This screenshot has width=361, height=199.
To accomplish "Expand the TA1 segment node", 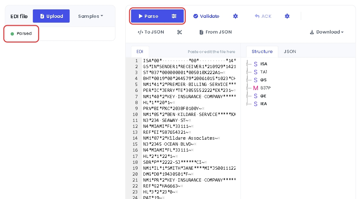I will pyautogui.click(x=247, y=72).
